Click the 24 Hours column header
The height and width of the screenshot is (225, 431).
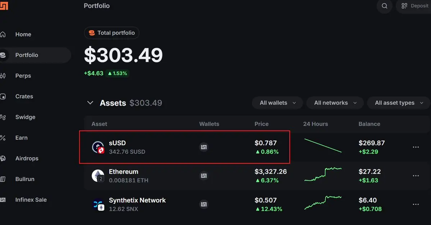click(x=316, y=124)
